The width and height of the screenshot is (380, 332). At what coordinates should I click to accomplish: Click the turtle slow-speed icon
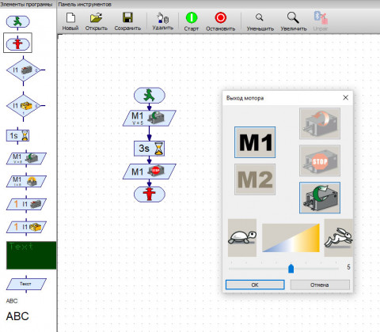click(242, 238)
